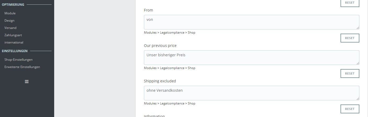Reset the "Our previous price" translation
The height and width of the screenshot is (117, 368).
point(350,73)
